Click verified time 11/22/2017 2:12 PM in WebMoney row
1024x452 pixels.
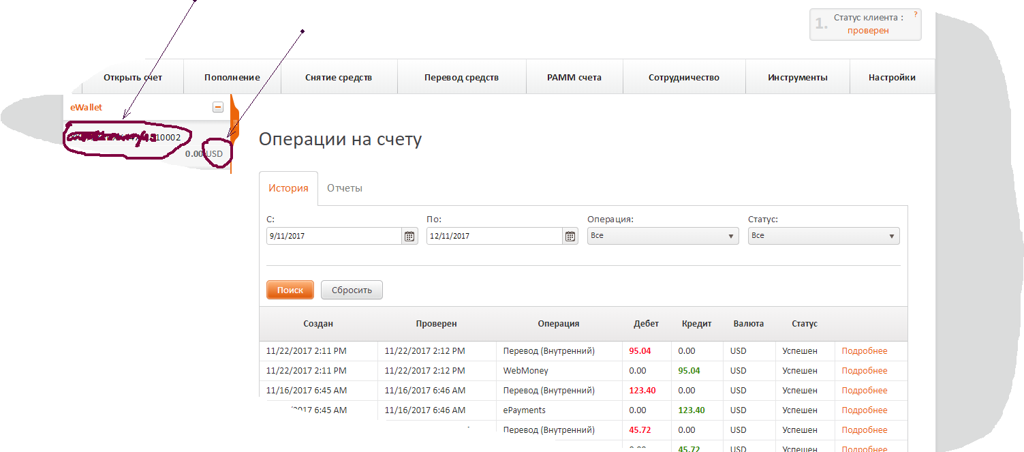pyautogui.click(x=425, y=371)
